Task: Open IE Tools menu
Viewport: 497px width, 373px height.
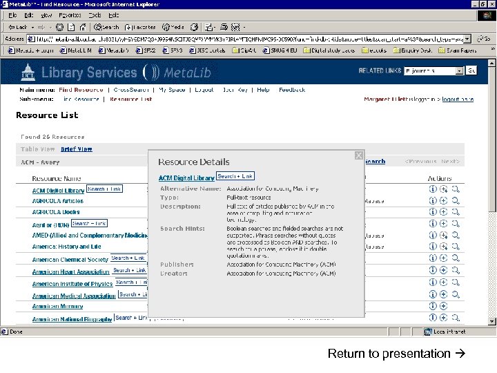Action: 95,15
